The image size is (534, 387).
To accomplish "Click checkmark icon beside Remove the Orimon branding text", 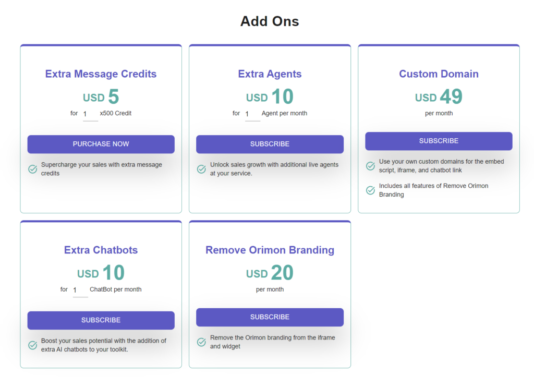I will pos(202,342).
